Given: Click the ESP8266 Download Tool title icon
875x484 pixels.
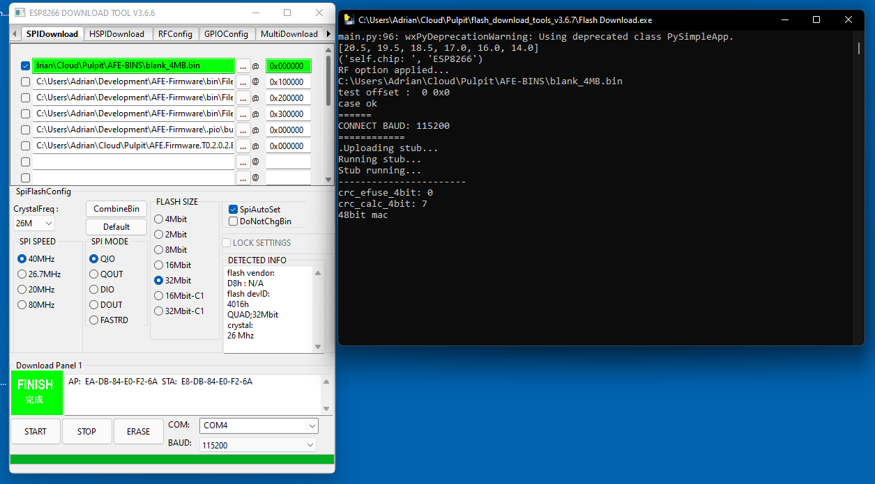Looking at the screenshot, I should point(19,13).
